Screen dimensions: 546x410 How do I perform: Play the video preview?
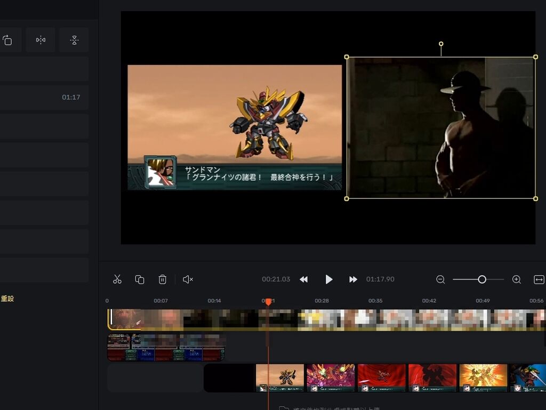[x=328, y=279]
